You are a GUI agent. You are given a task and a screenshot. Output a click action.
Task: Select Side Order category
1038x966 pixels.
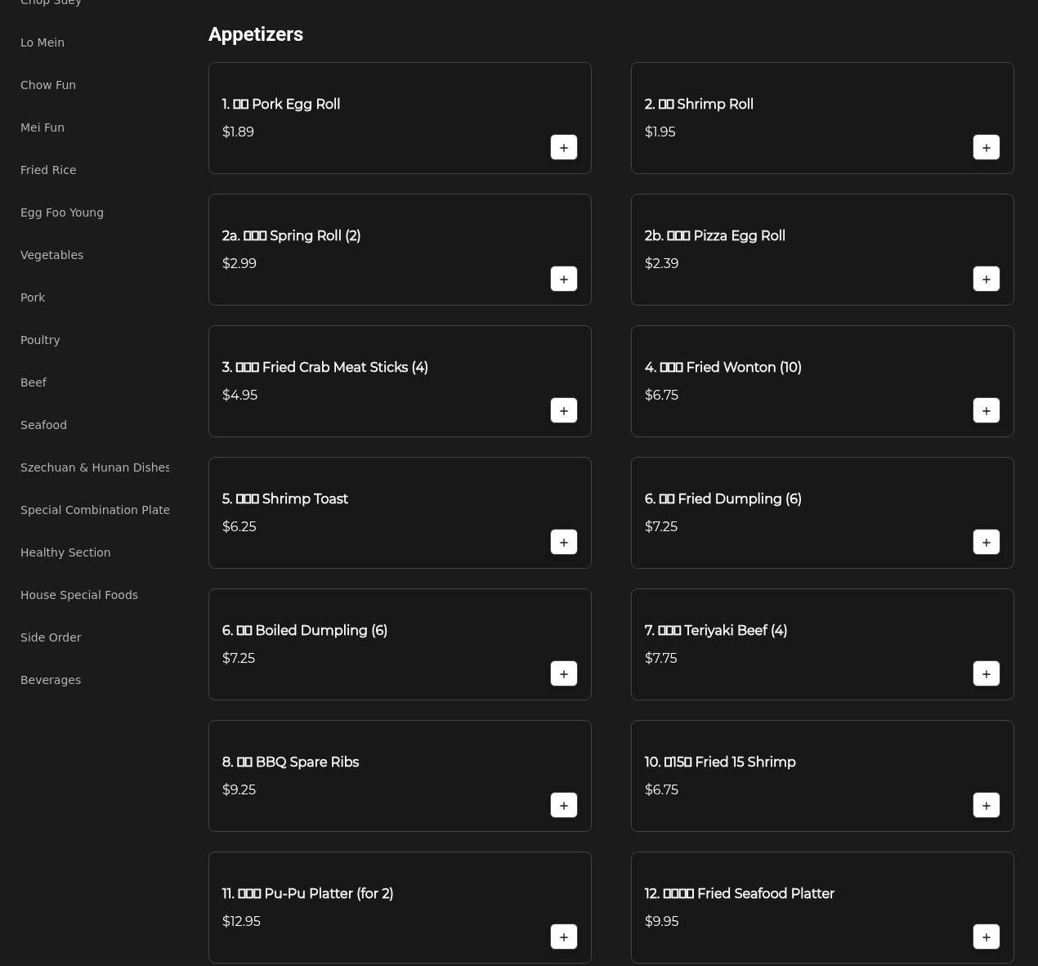point(51,637)
